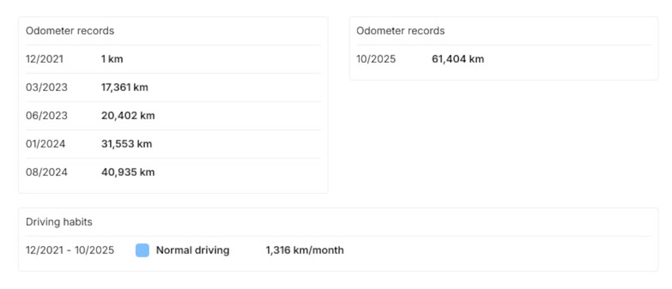Click the 1 km odometer reading
This screenshot has height=289, width=672.
(112, 59)
